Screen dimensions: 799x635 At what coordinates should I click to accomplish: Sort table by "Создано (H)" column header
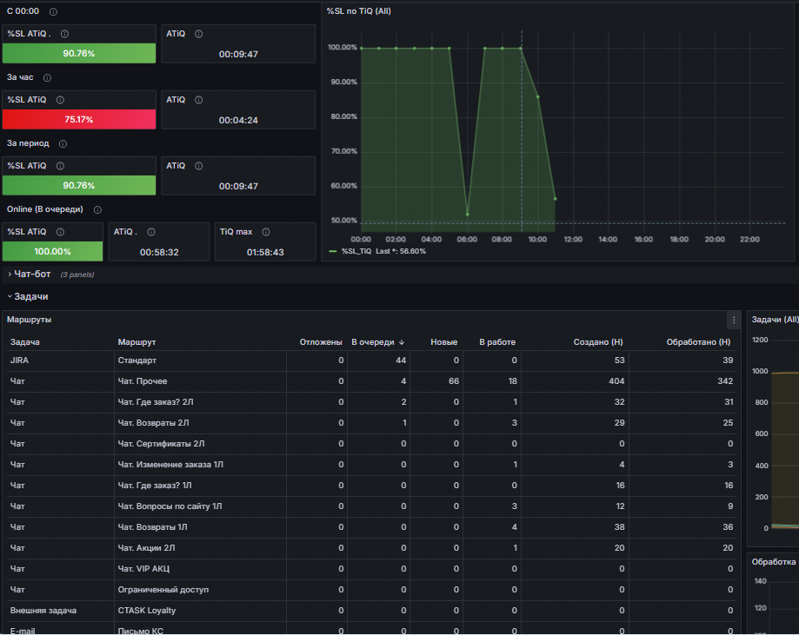click(x=597, y=342)
